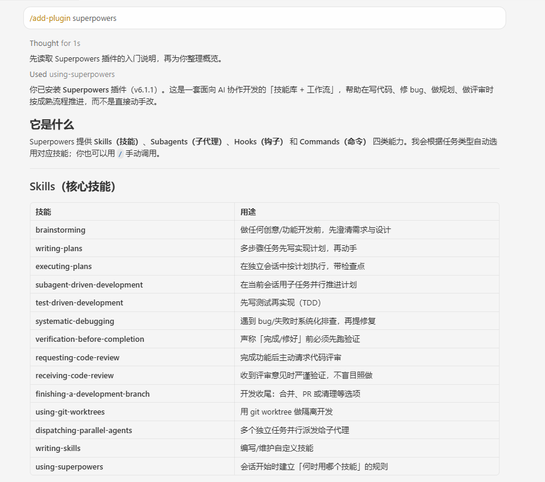The image size is (545, 482).
Task: Click the bold 'Commands（命令）' term
Action: (x=333, y=141)
